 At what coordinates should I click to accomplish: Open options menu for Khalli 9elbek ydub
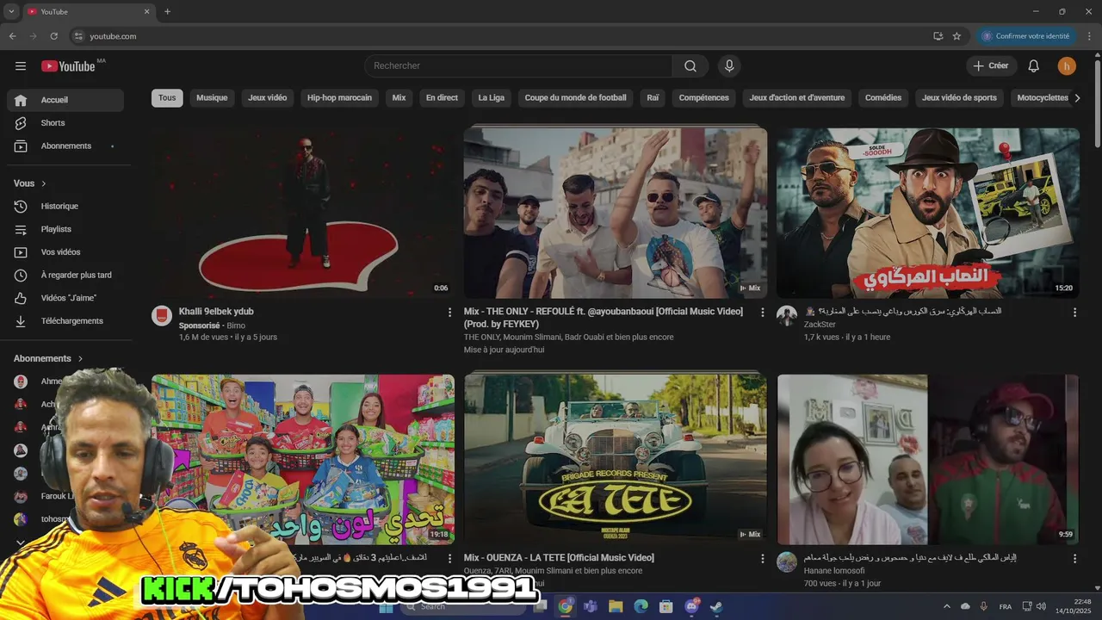click(449, 313)
